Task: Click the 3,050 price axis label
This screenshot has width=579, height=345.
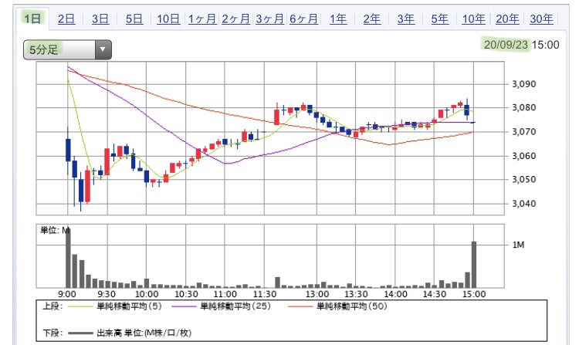Action: click(524, 179)
